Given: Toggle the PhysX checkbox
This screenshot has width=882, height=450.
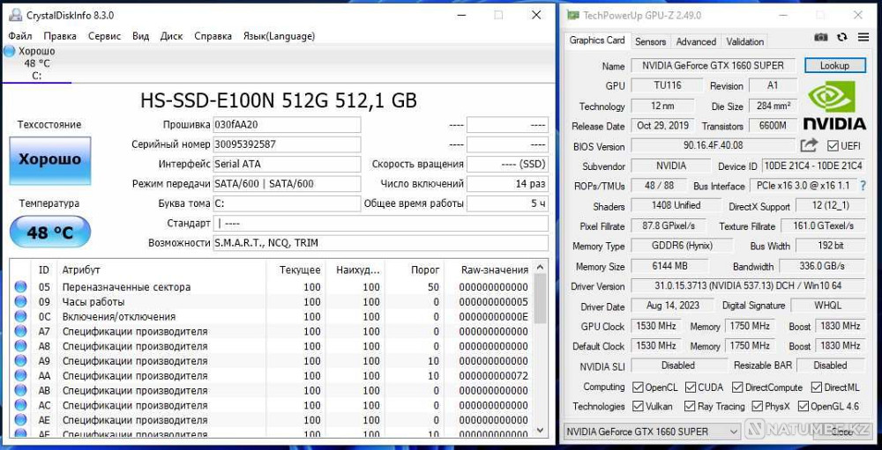Looking at the screenshot, I should pyautogui.click(x=756, y=406).
